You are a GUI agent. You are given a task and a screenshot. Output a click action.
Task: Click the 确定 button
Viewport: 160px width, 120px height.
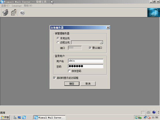click(72, 84)
